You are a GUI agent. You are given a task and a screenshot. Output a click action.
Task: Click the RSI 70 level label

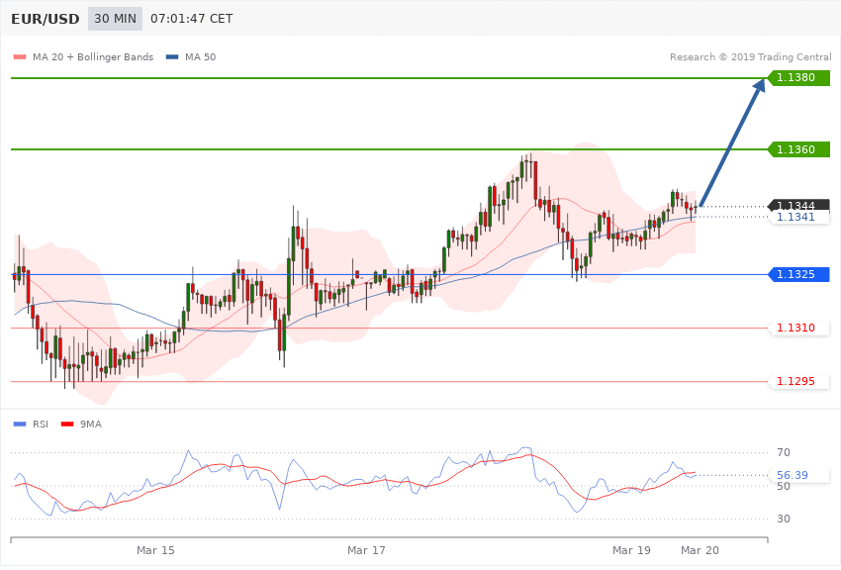tap(783, 452)
